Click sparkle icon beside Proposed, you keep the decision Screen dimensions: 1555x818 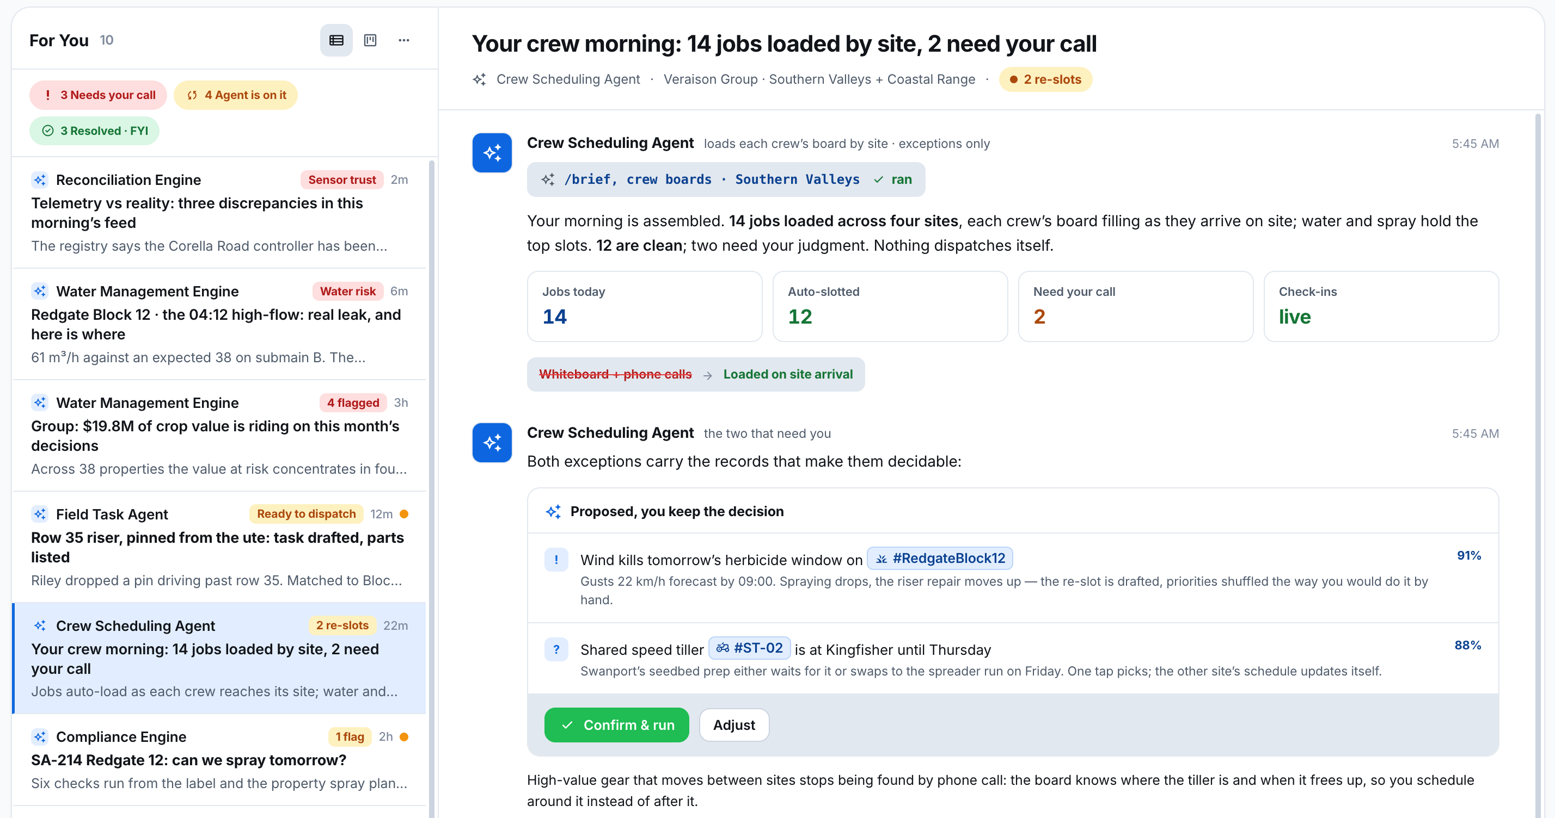coord(554,512)
